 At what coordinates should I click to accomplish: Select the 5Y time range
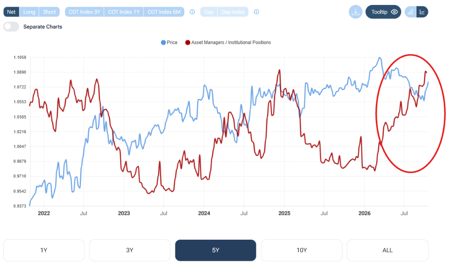click(x=215, y=250)
